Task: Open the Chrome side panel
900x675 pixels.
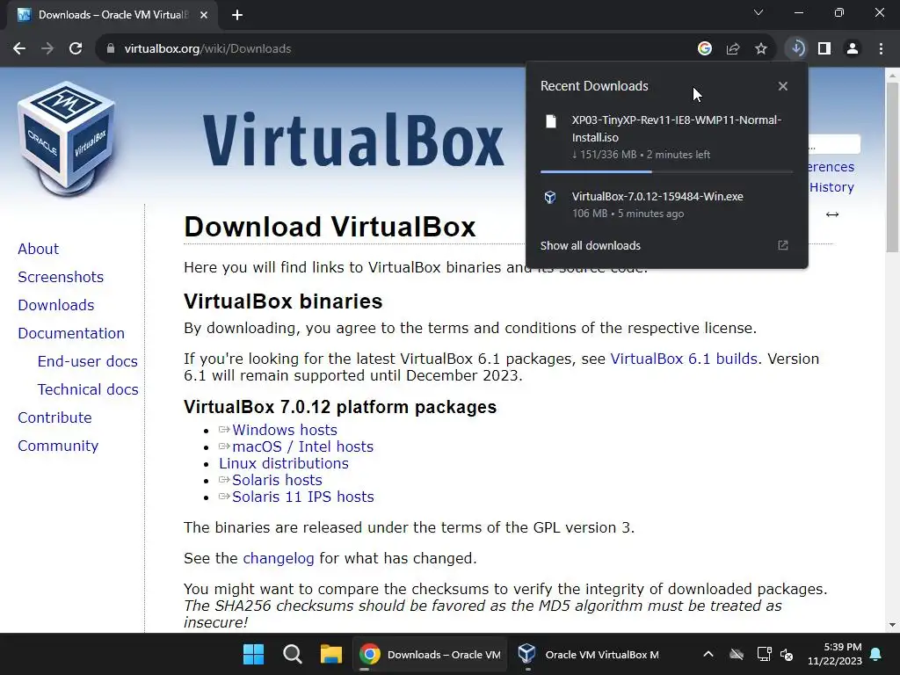Action: point(824,49)
